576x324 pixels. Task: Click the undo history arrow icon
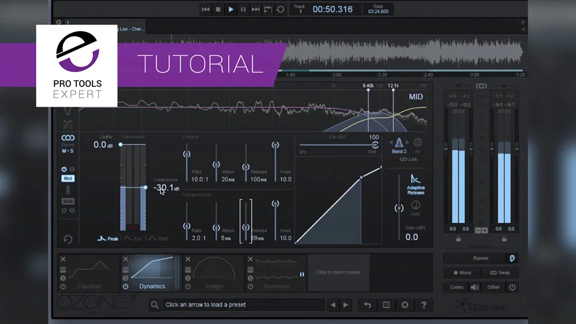[367, 305]
